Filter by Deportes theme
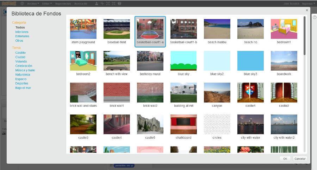 pos(21,83)
